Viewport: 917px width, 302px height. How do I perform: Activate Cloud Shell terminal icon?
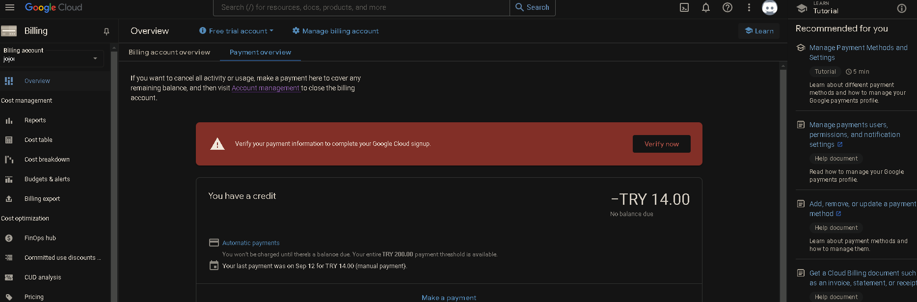[684, 7]
